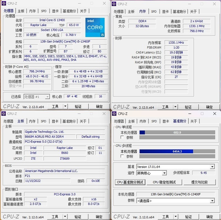This screenshot has width=221, height=220.
Task: Close the CPU-Z benchmark window
Action: [x=215, y=113]
